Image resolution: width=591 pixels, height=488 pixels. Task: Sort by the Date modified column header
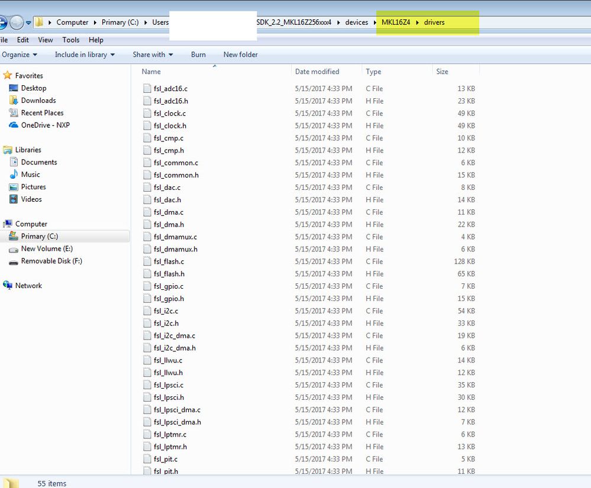(317, 72)
